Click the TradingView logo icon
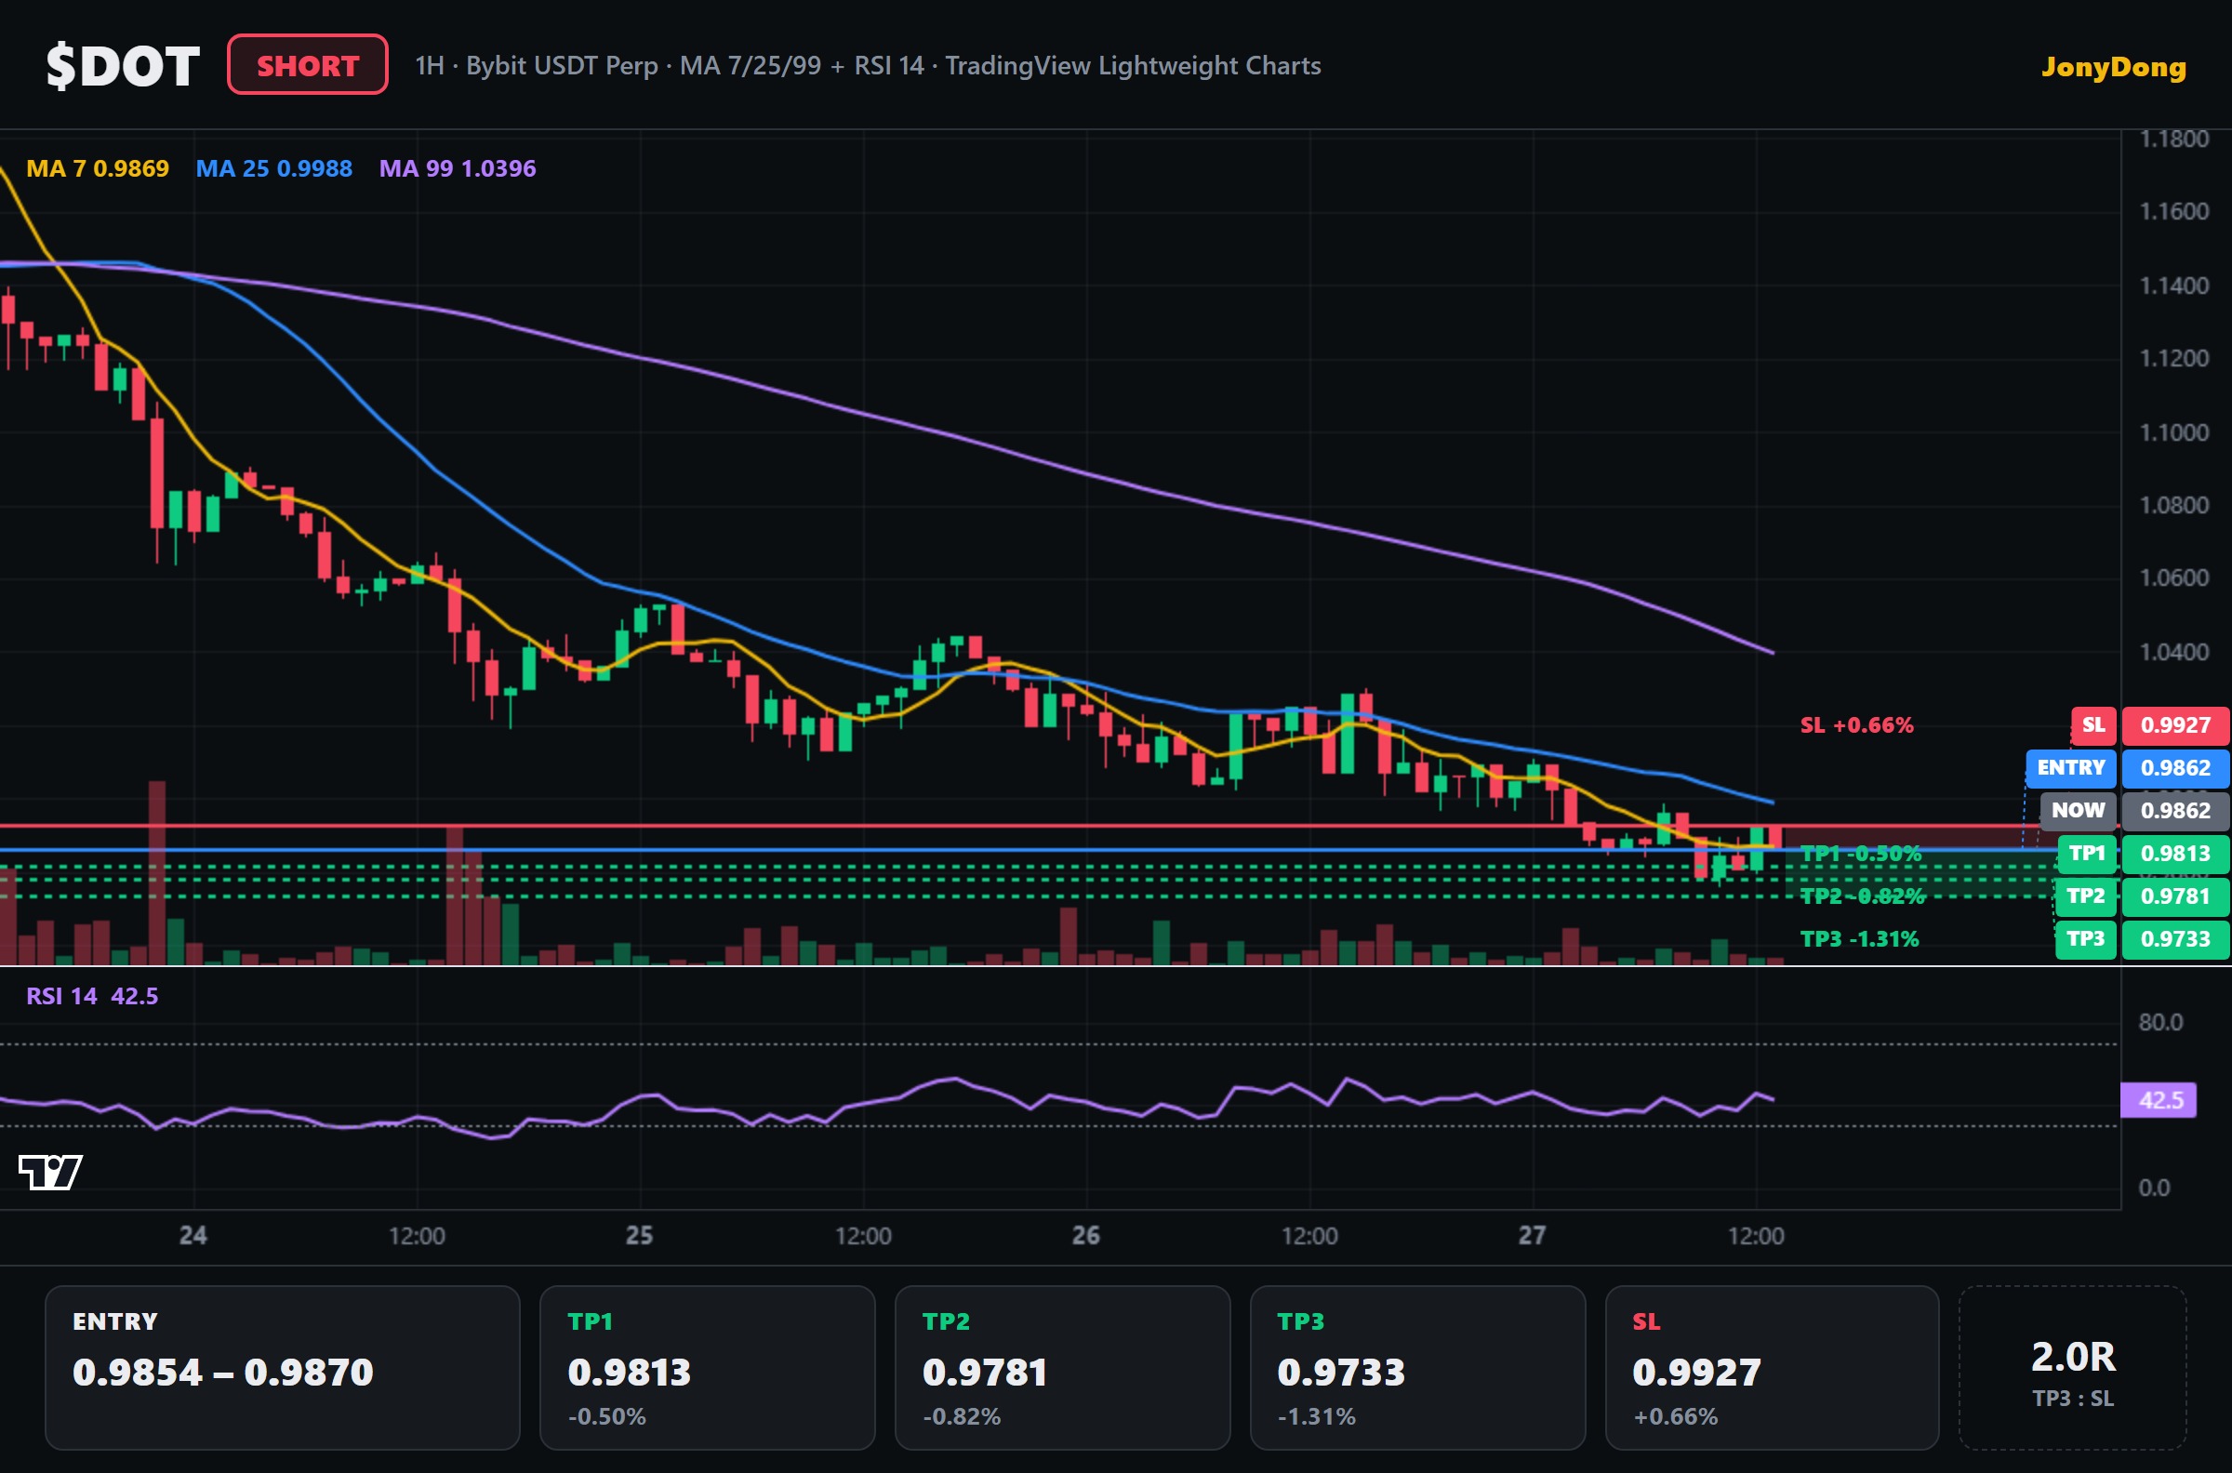 coord(51,1172)
